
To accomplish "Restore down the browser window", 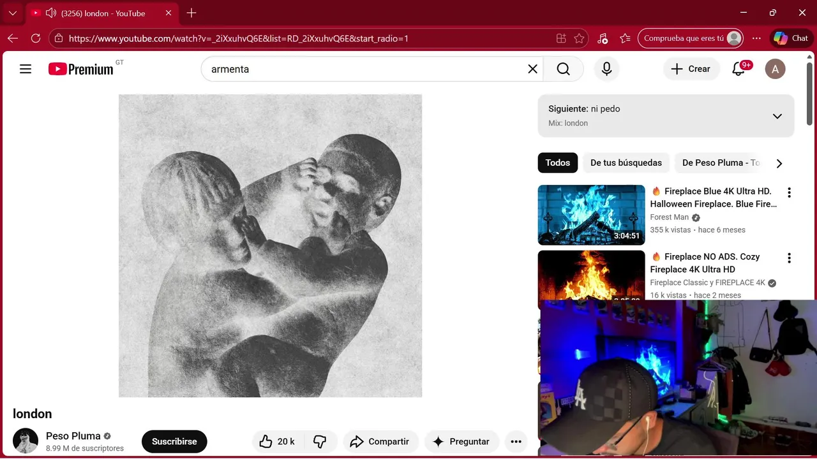I will click(x=773, y=13).
